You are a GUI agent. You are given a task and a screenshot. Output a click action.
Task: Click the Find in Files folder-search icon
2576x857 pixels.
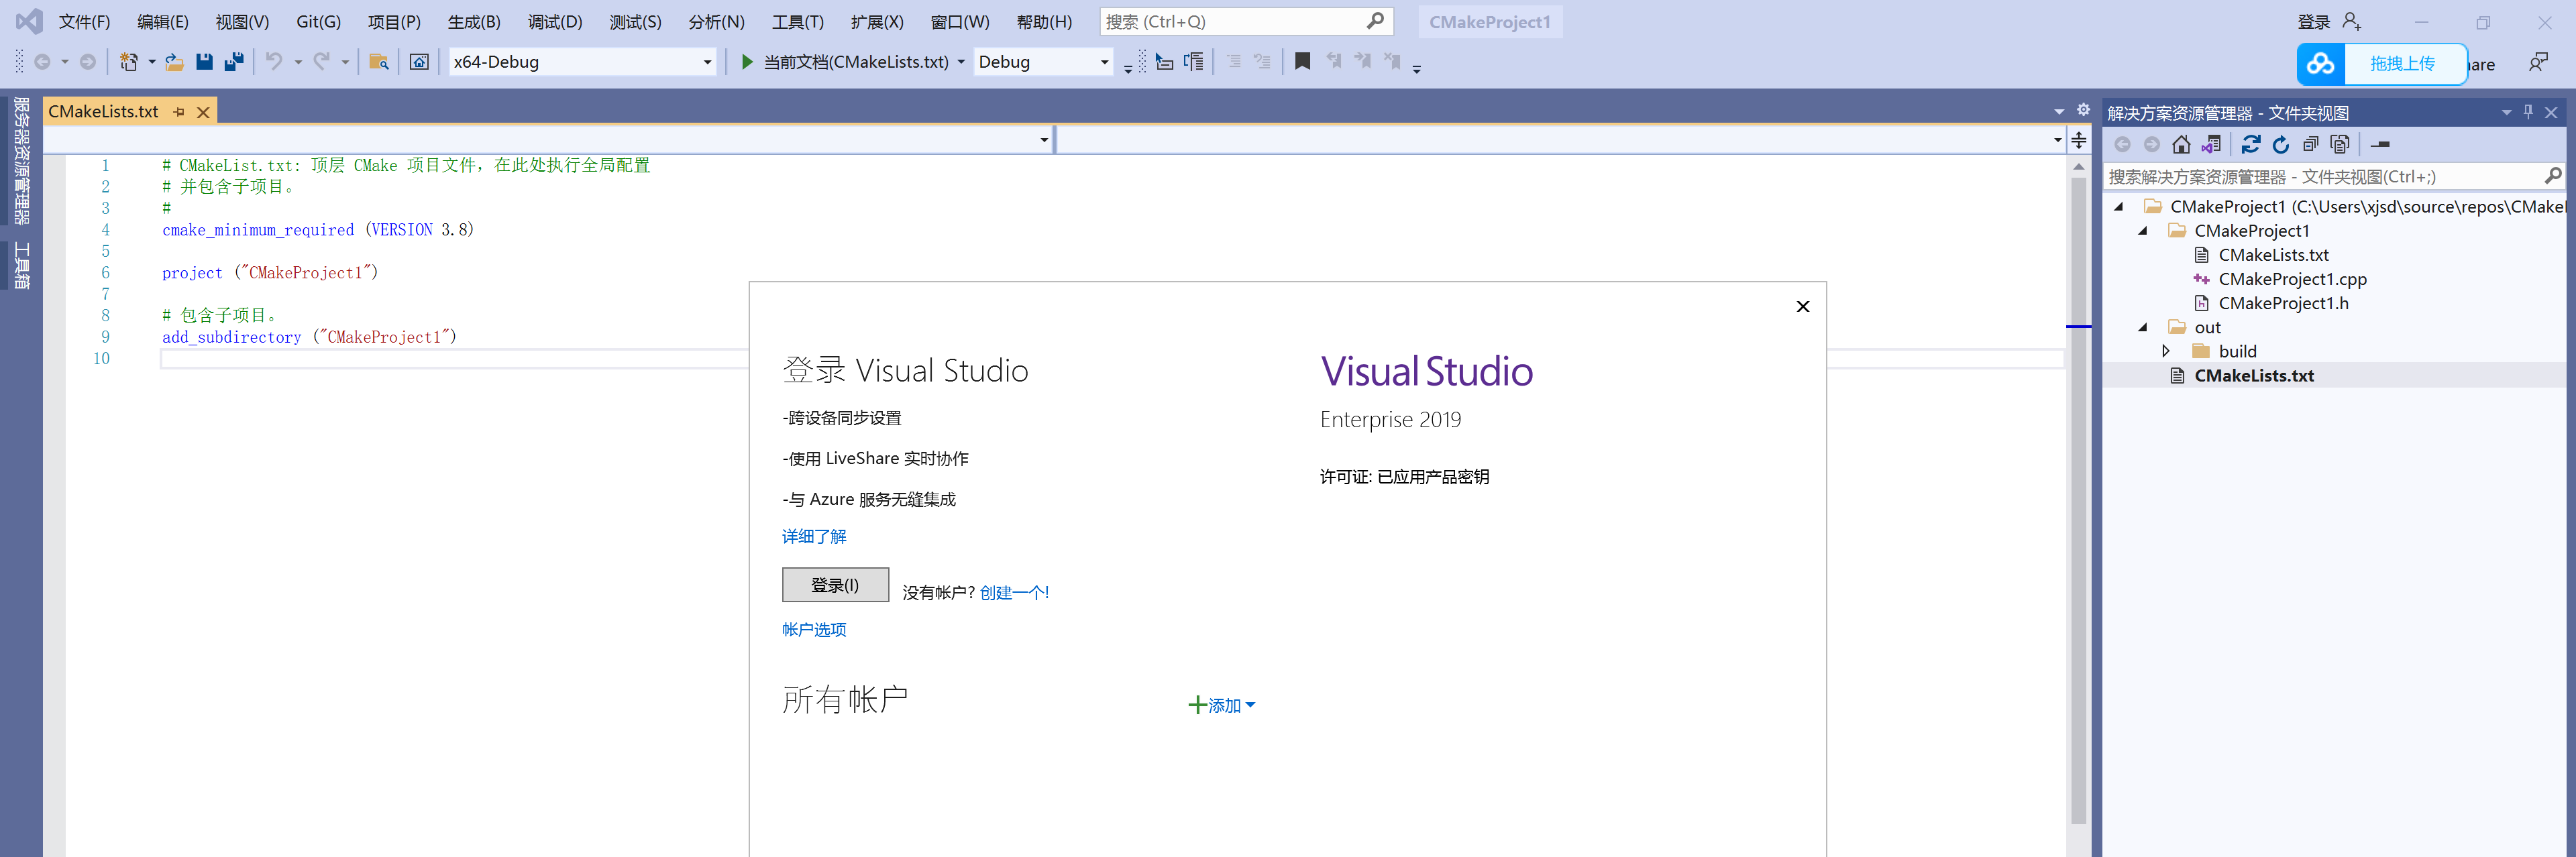[379, 62]
